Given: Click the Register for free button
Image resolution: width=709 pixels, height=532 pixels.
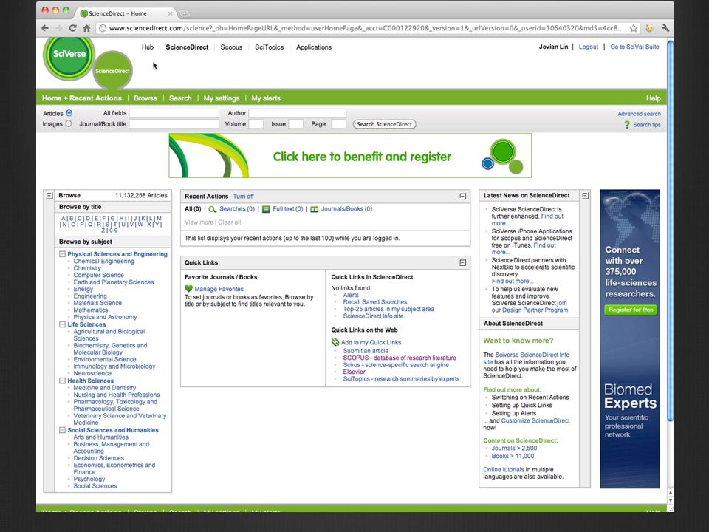Looking at the screenshot, I should 630,310.
